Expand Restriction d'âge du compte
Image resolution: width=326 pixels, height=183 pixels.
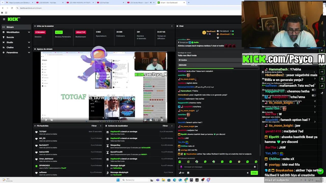pos(315,106)
